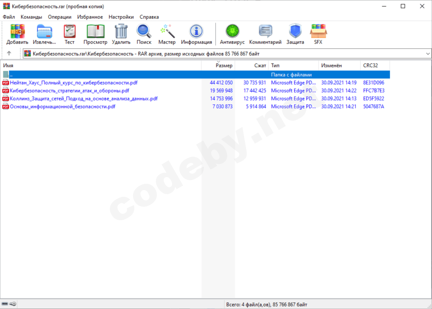Sort by the Тип column header
432x309 pixels.
point(293,65)
